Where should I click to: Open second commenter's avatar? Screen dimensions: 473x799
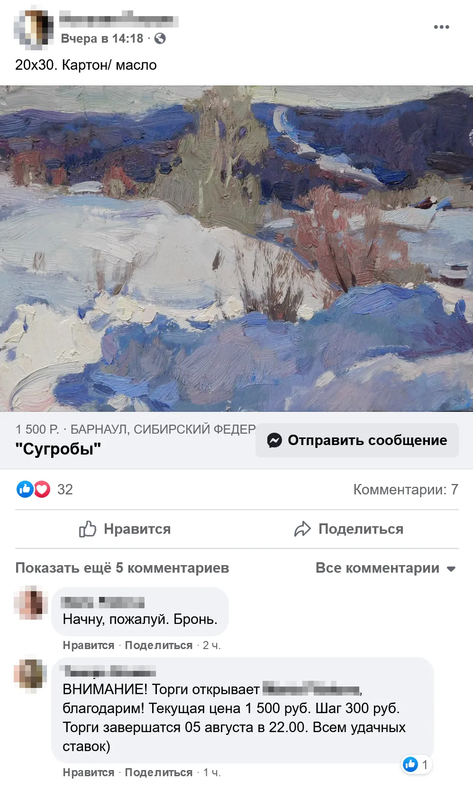(x=30, y=673)
